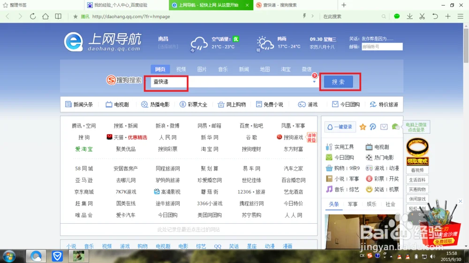
Task: Click the 整理书签 bookmark organizer
Action: 15,5
